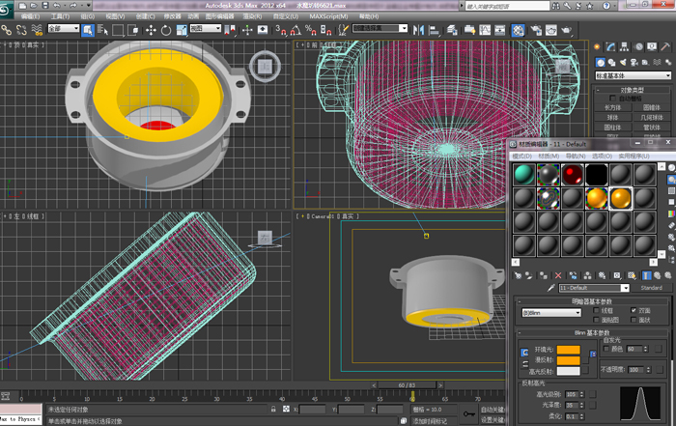The height and width of the screenshot is (426, 676).
Task: Open the MAXScript(M) menu
Action: point(329,16)
